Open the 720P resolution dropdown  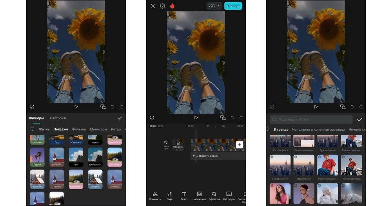click(x=214, y=6)
